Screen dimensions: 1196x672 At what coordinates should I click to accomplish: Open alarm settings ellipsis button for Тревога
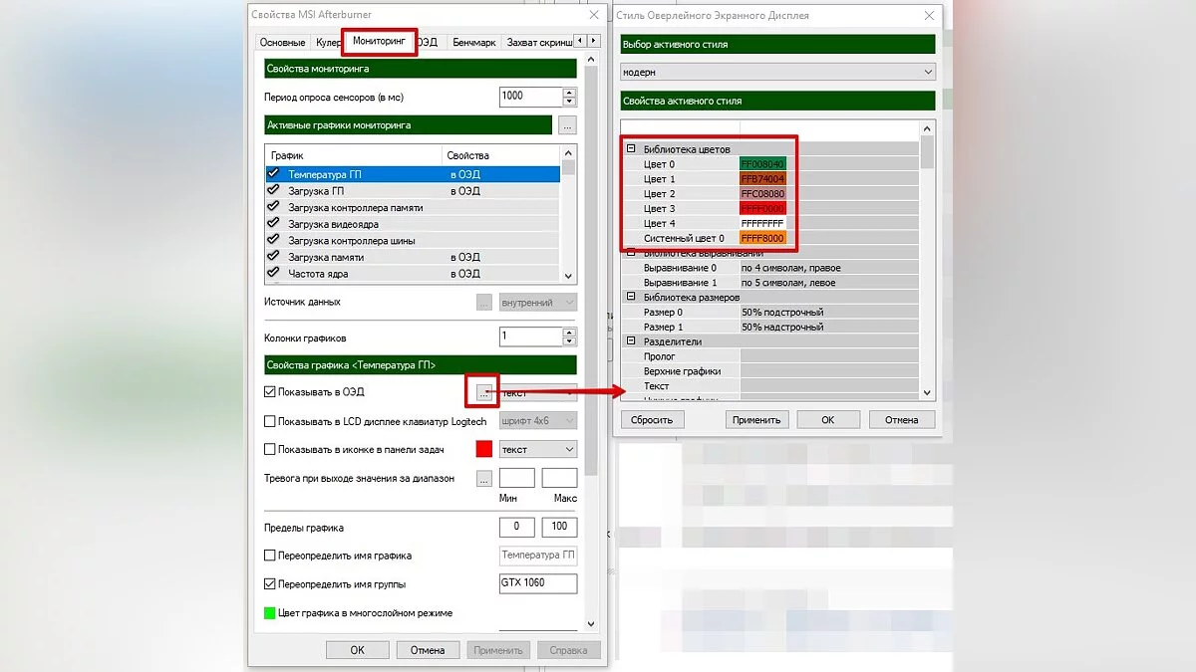point(484,479)
